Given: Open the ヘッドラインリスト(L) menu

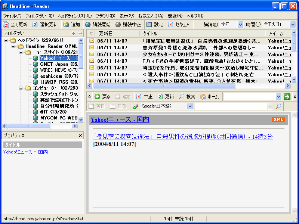Looking at the screenshot, I should (75, 16).
